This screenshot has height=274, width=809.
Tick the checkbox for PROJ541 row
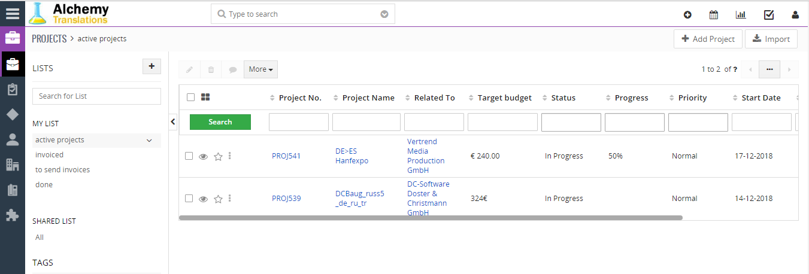point(189,156)
